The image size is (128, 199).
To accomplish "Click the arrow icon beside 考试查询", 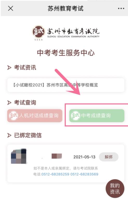I will [9, 102].
